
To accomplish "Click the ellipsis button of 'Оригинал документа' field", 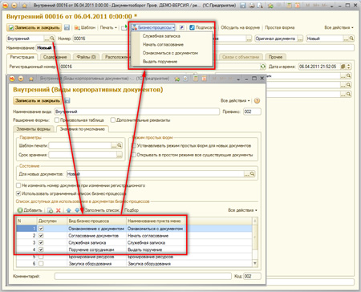I will coord(301,39).
